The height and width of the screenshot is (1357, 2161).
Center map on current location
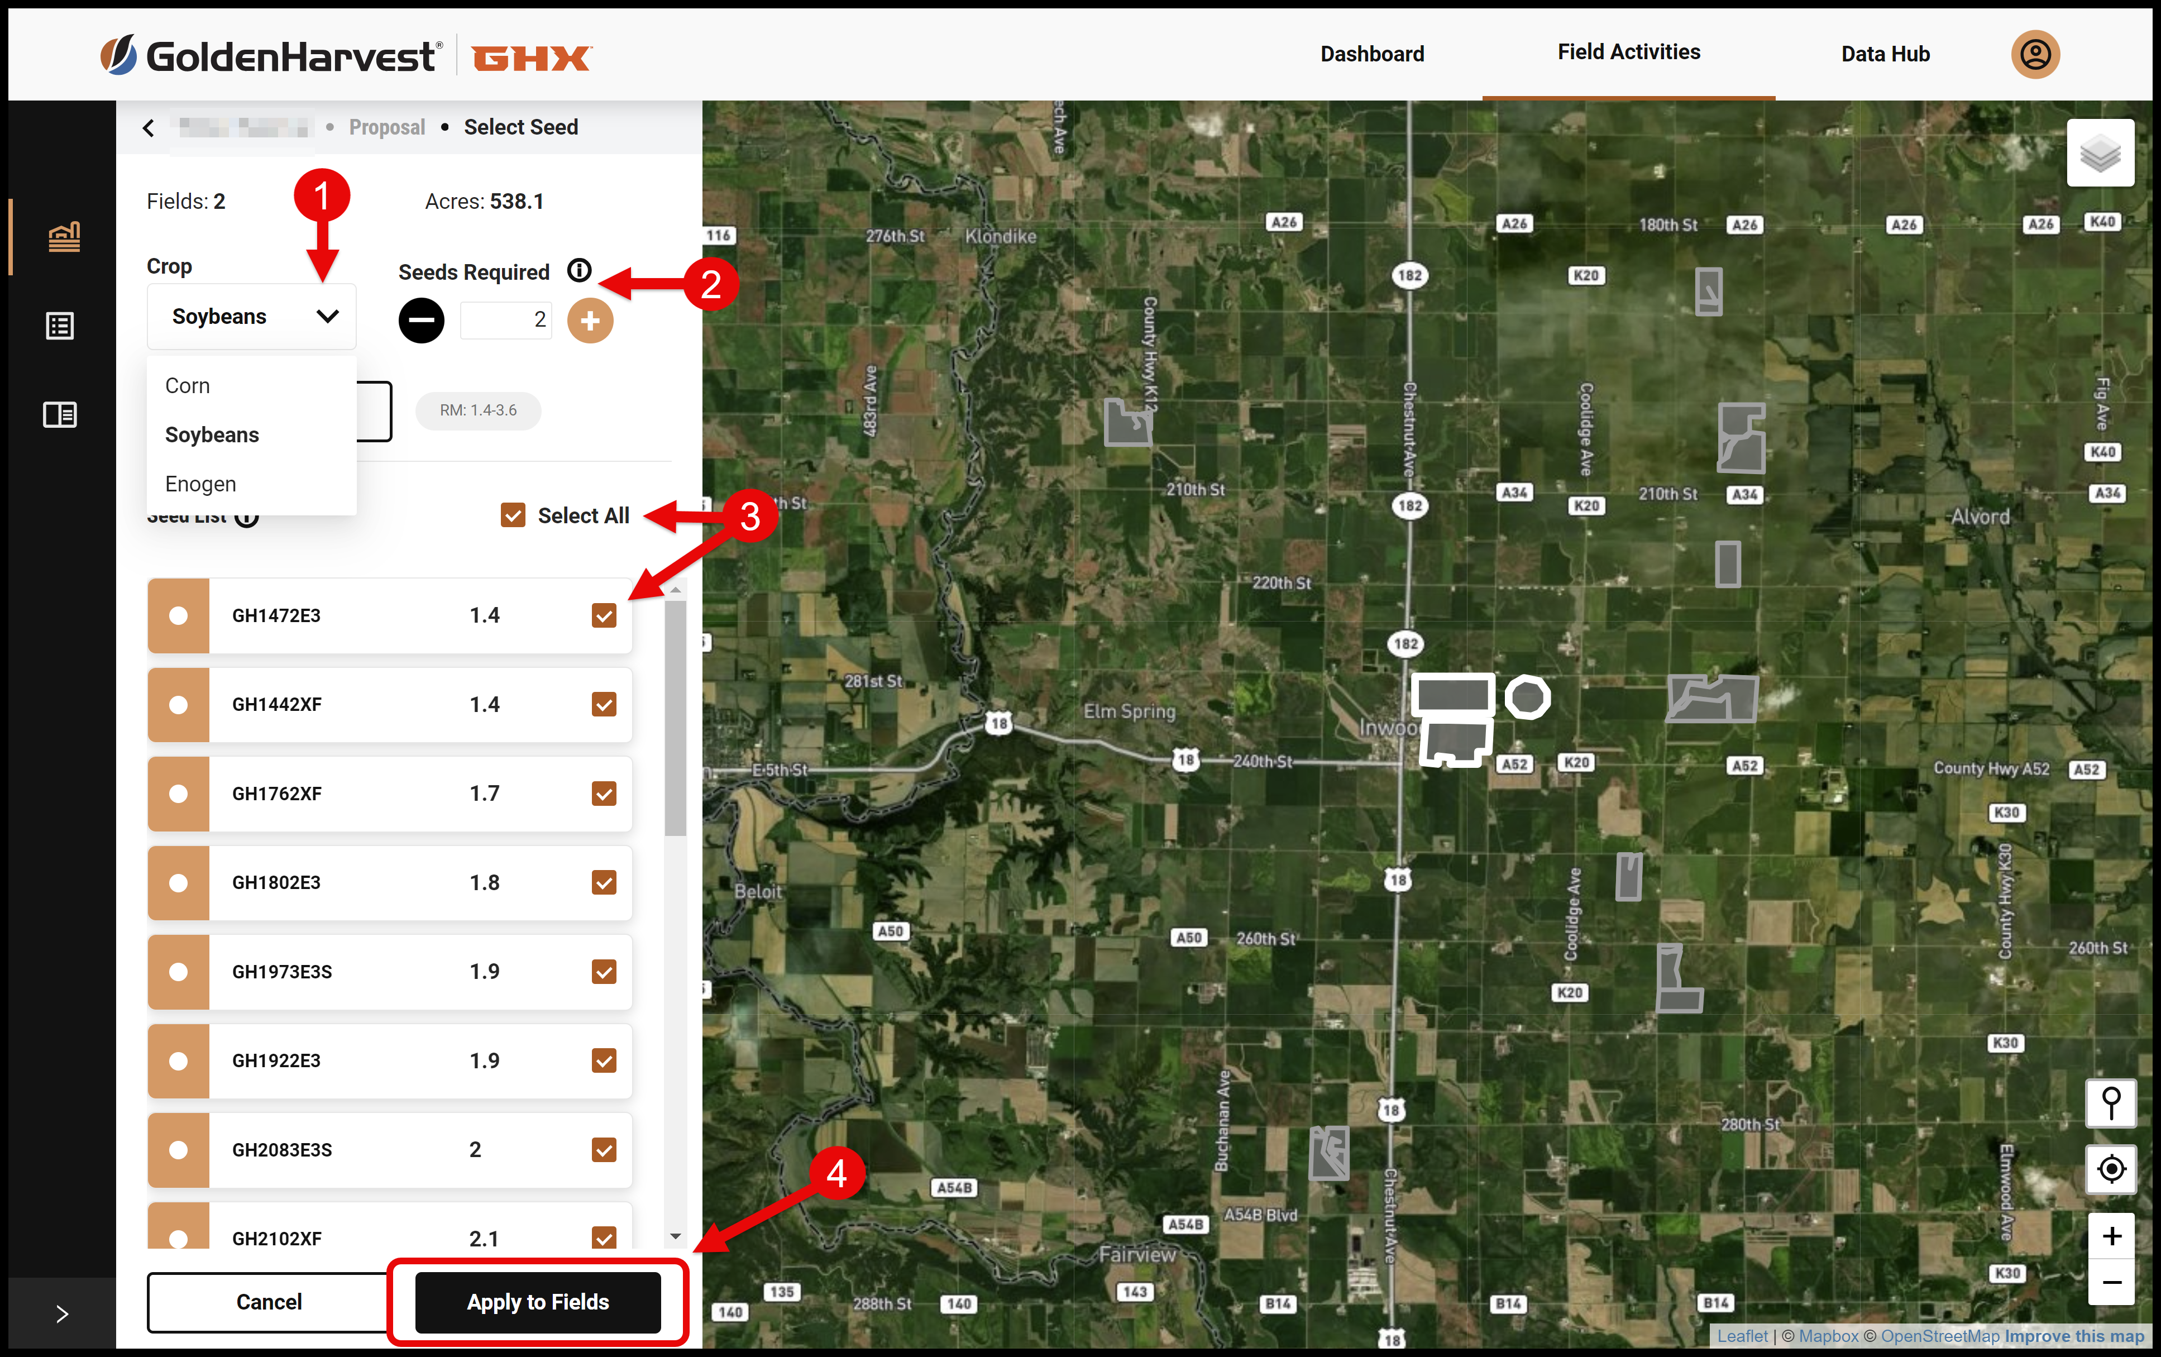[x=2111, y=1168]
